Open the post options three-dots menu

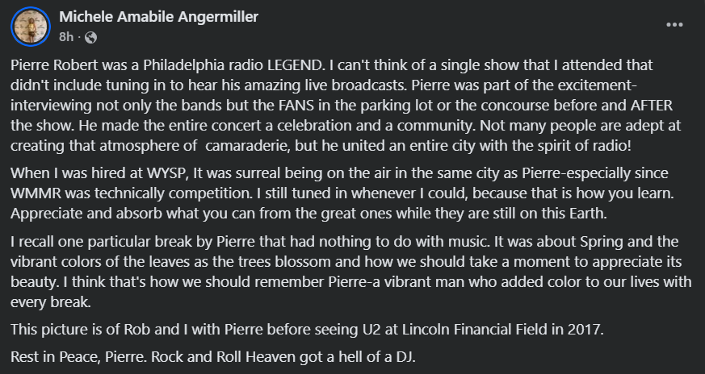click(674, 25)
